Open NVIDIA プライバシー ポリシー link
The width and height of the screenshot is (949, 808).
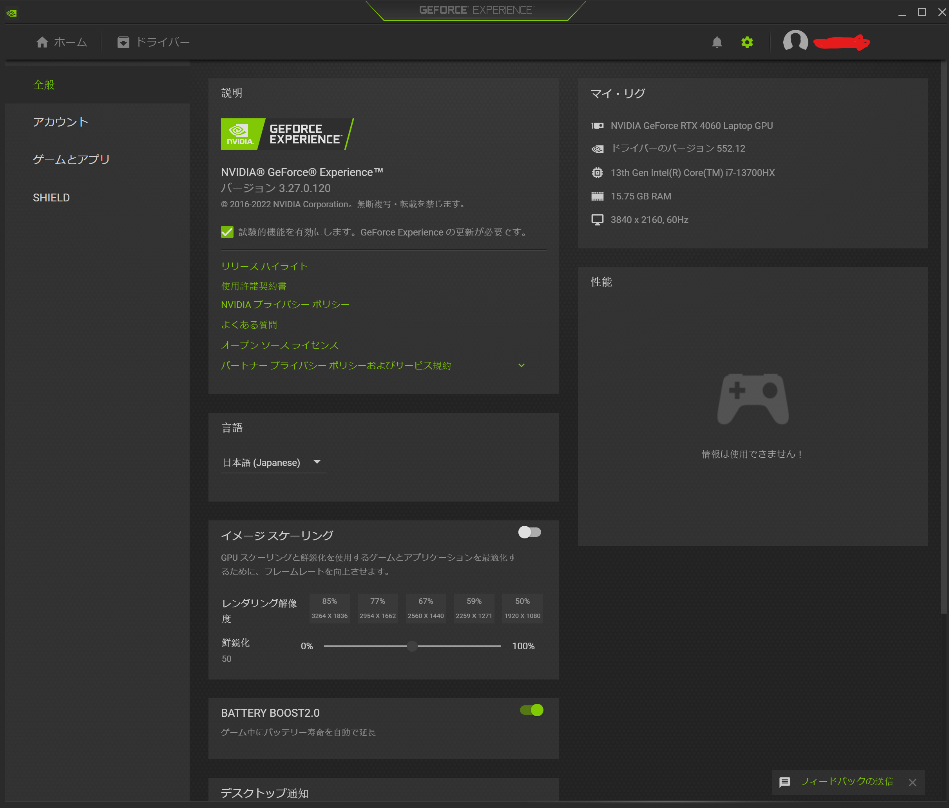point(285,304)
